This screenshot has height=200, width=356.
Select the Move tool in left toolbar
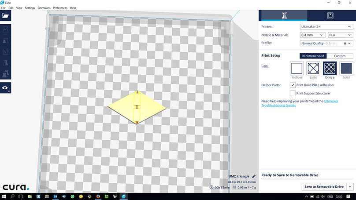click(5, 29)
